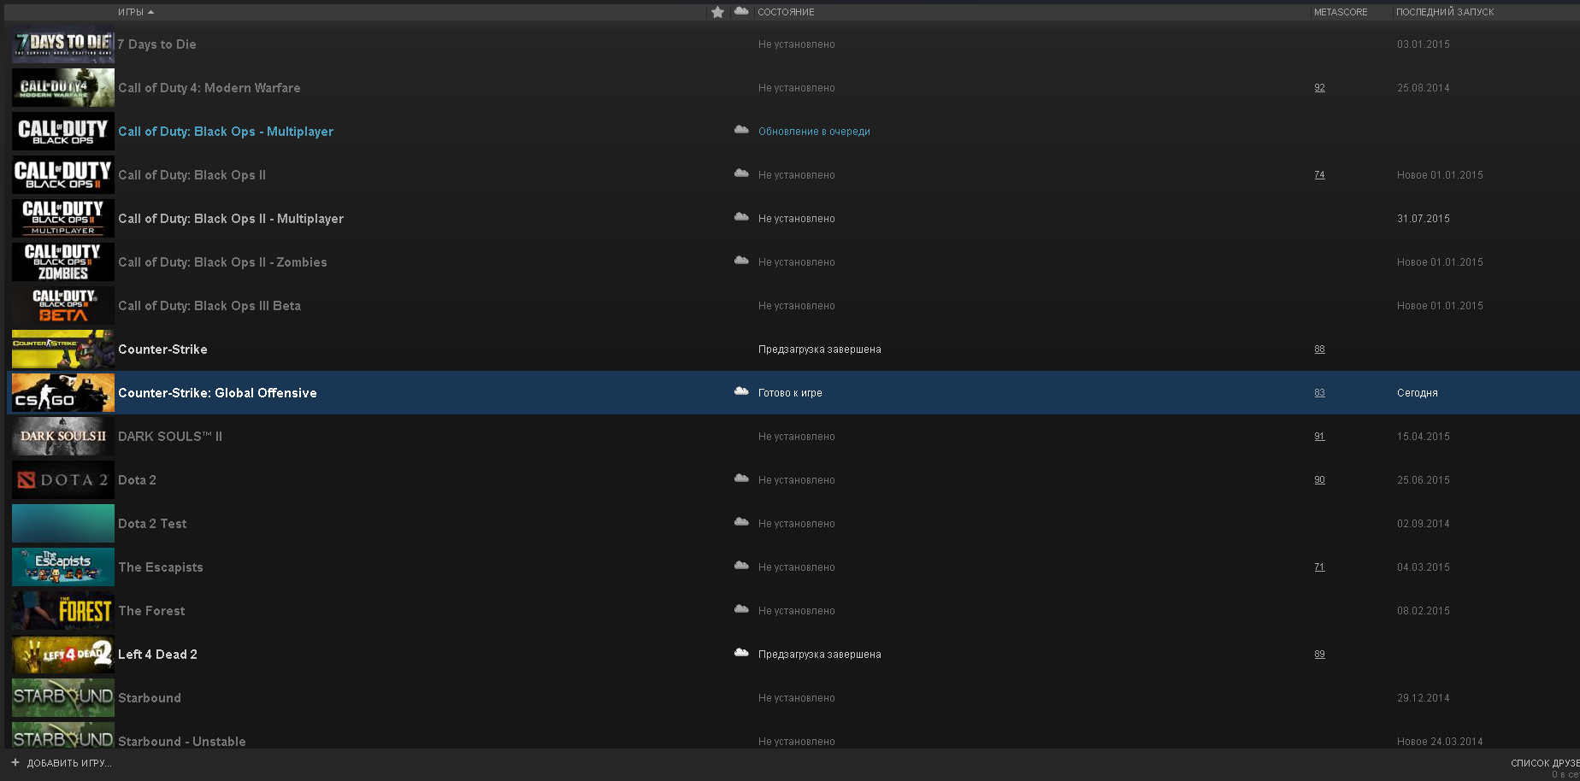
Task: Select Call of Duty: Black Ops II - Multiplayer title
Action: tap(231, 219)
